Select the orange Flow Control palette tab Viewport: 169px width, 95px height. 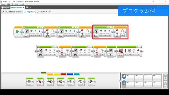click(x=50, y=74)
